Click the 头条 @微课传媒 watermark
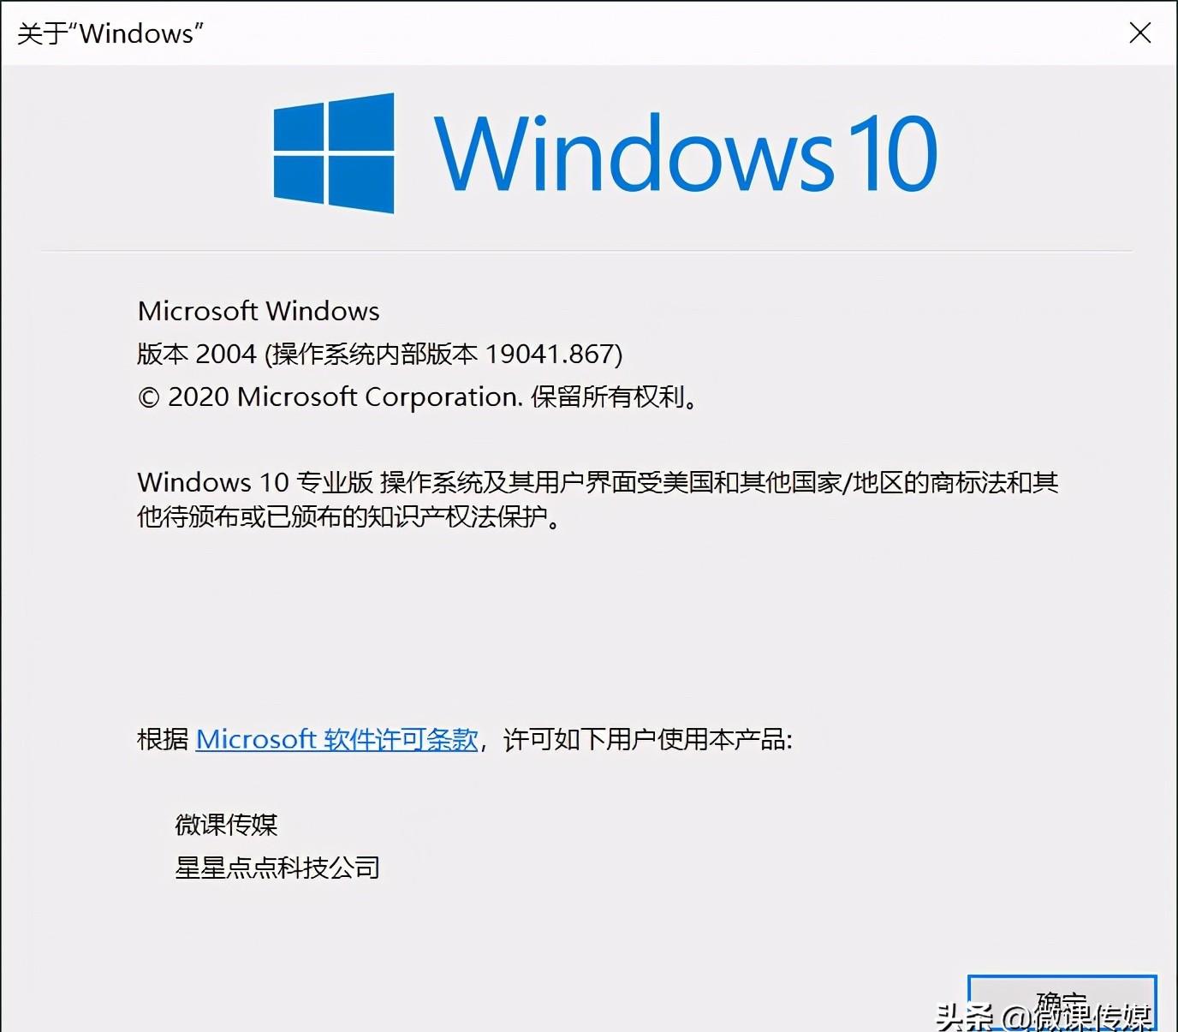 click(x=1044, y=1017)
